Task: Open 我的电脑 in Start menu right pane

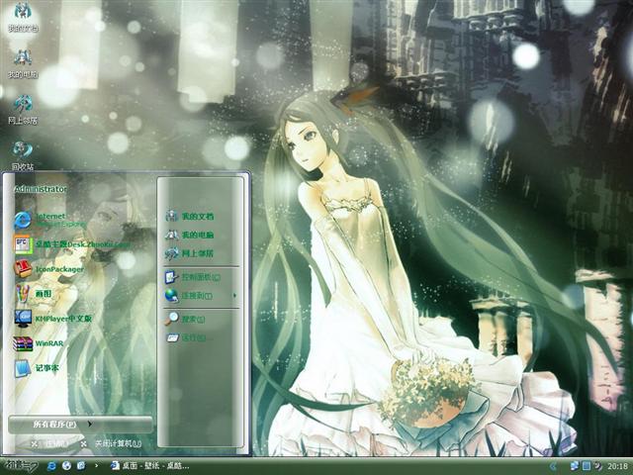Action: click(190, 235)
